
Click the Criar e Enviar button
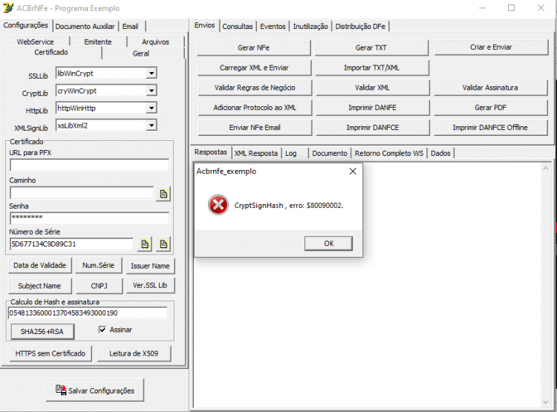491,47
